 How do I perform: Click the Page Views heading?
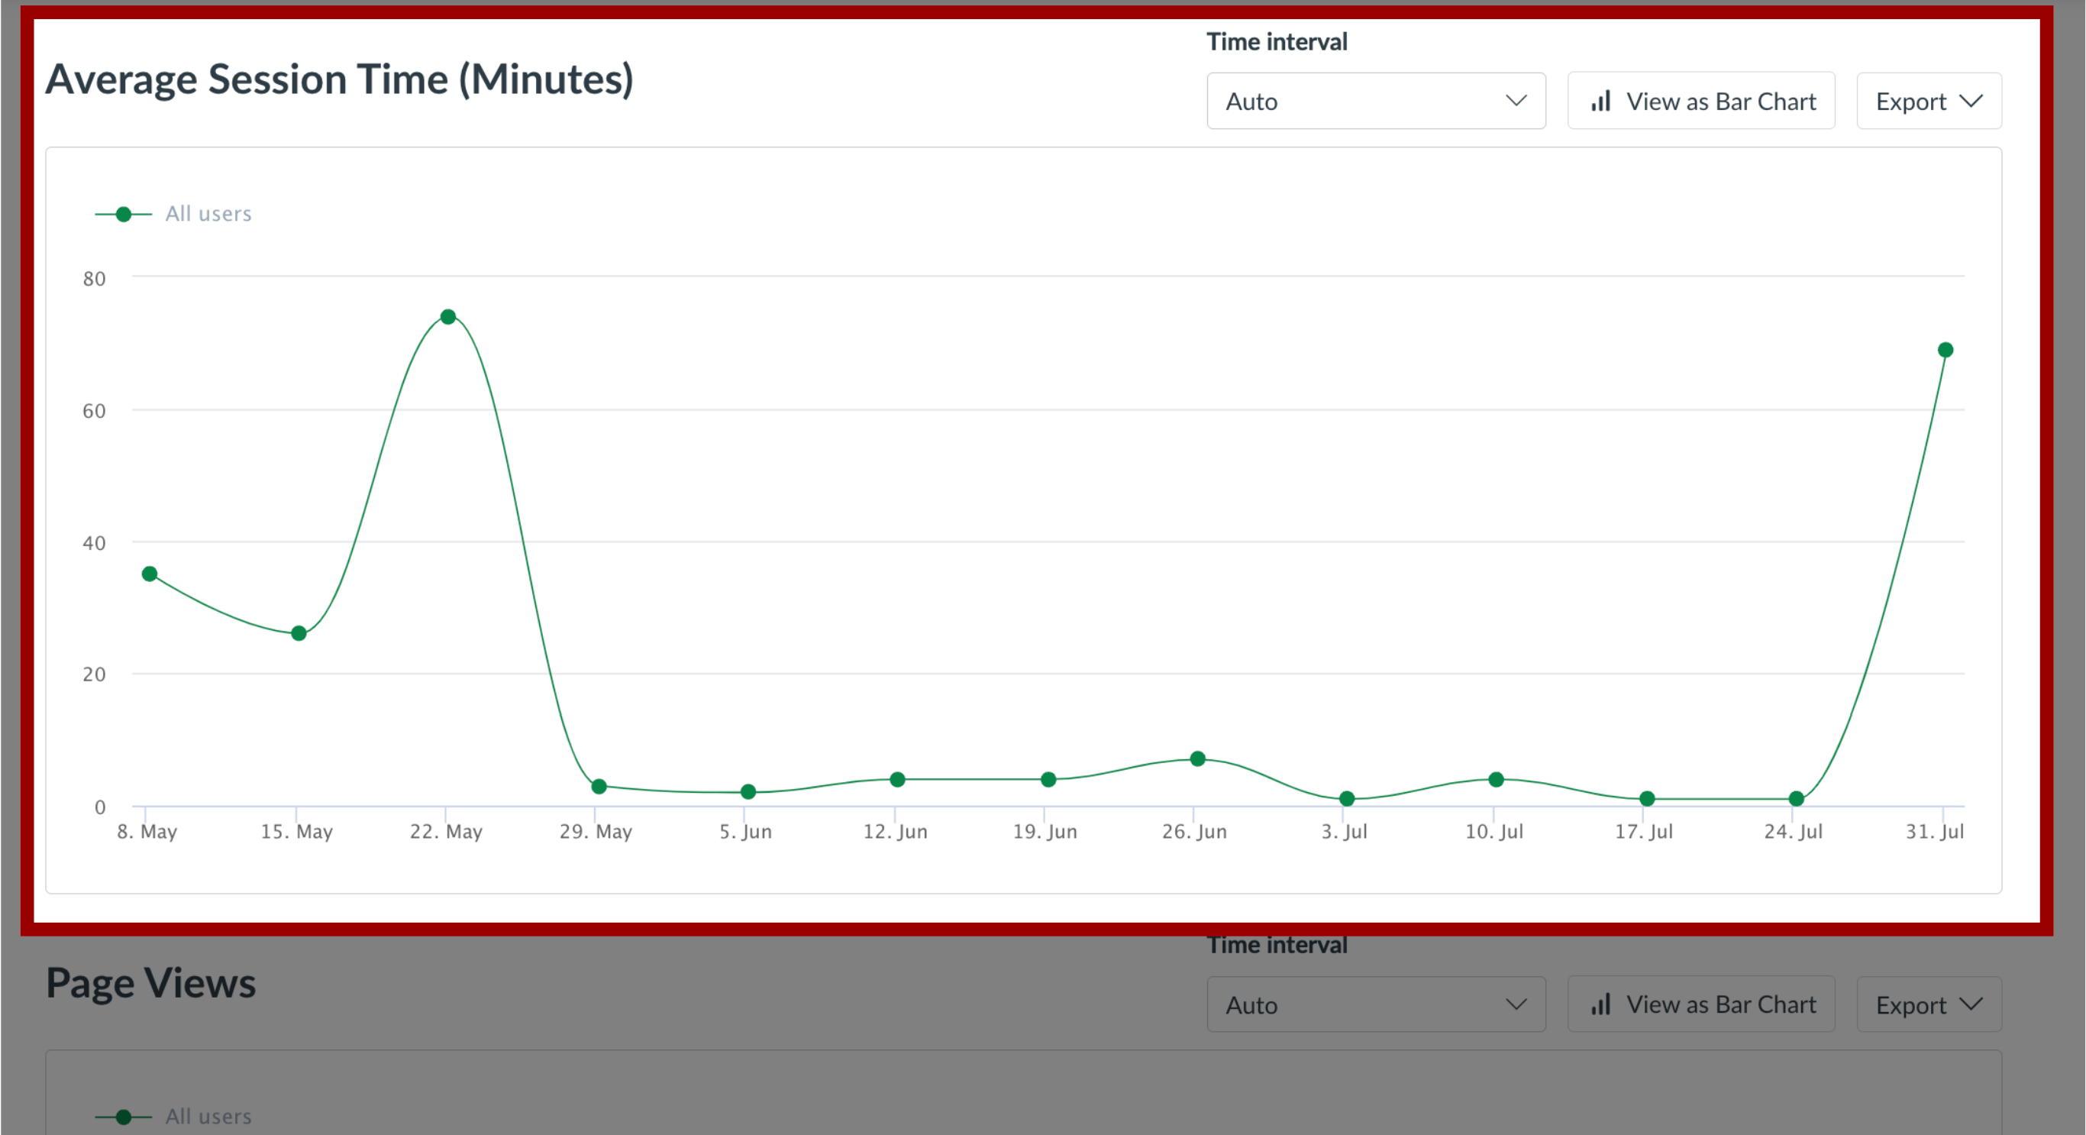pos(150,984)
